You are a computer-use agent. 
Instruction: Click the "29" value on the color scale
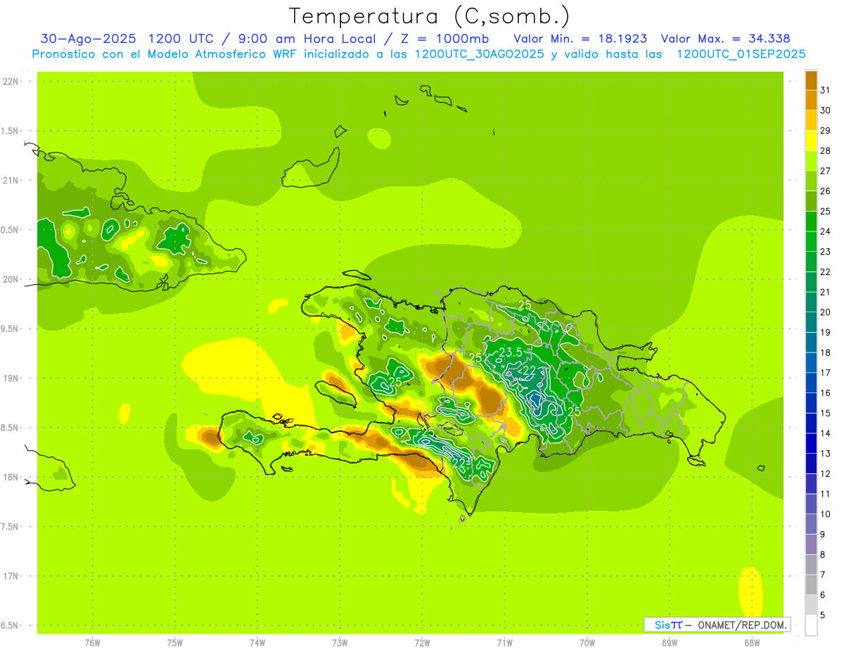[x=826, y=130]
